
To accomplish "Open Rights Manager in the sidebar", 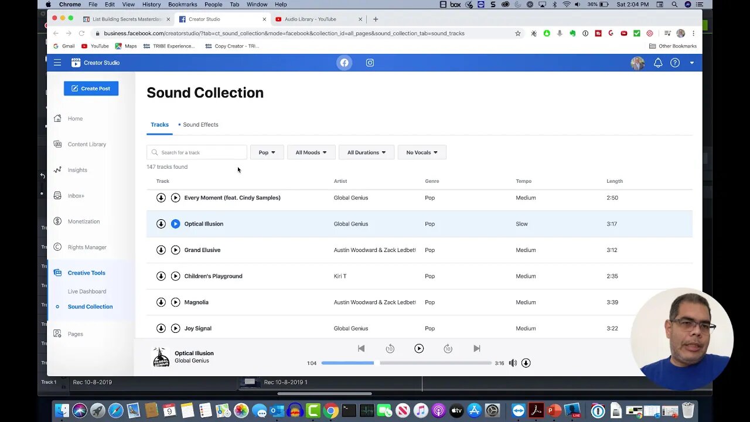I will tap(87, 247).
